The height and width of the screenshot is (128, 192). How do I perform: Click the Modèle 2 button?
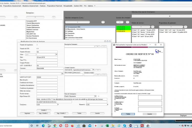pos(44,110)
